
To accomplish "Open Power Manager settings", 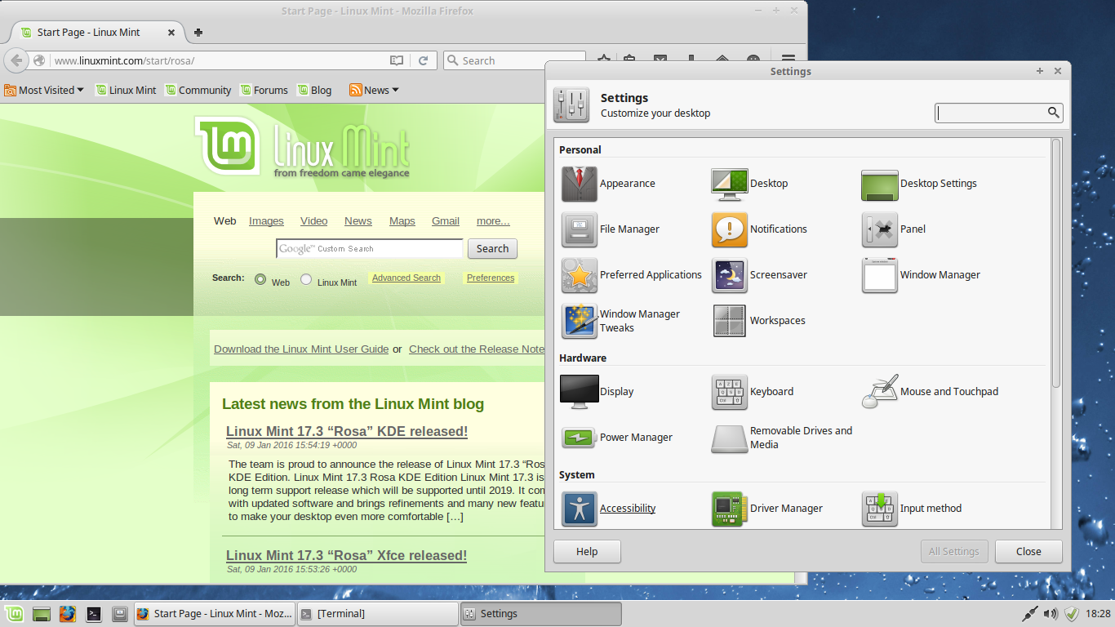I will click(x=617, y=438).
